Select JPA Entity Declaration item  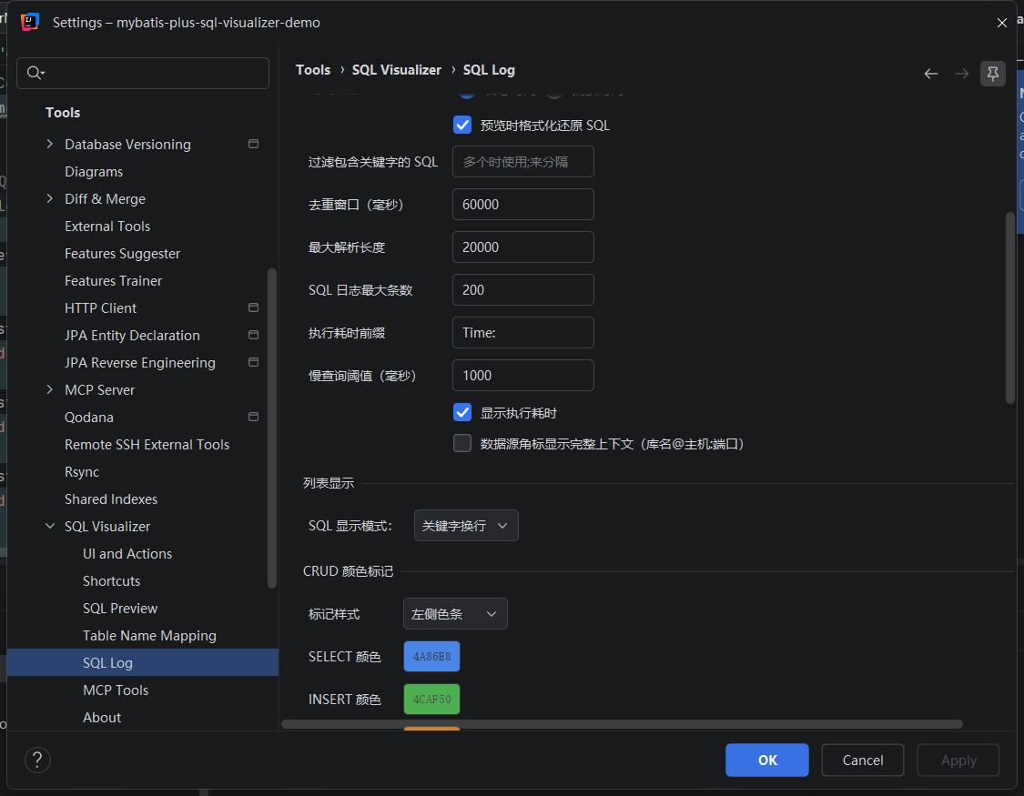[x=132, y=336]
